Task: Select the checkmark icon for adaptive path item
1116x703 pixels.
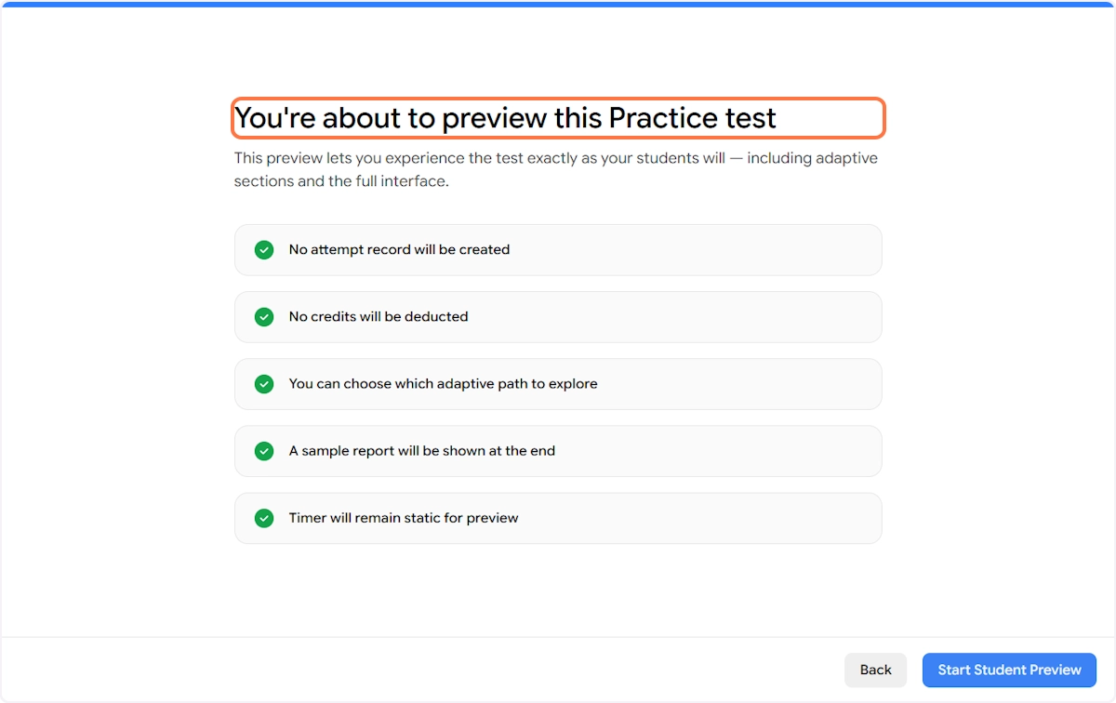Action: click(264, 384)
